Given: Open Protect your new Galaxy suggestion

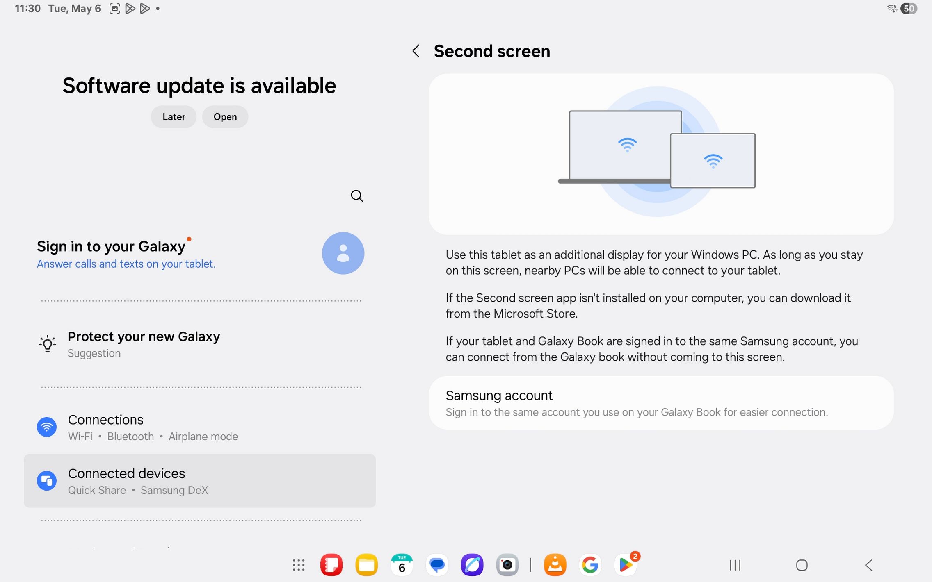Looking at the screenshot, I should click(x=200, y=344).
